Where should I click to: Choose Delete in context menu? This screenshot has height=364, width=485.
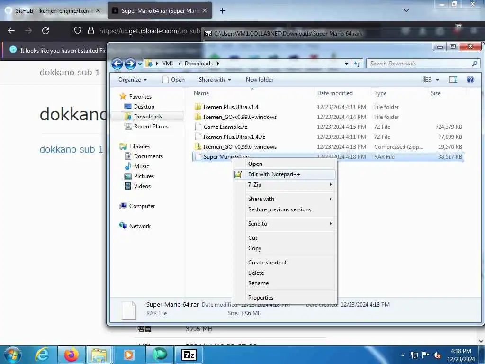[x=284, y=273]
